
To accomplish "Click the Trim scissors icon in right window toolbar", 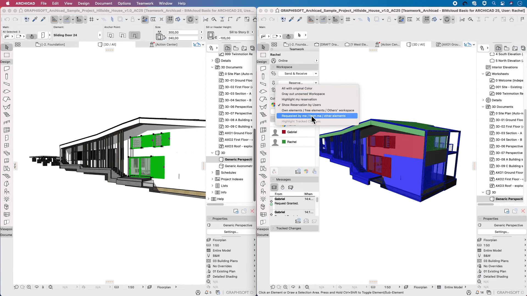I will [x=462, y=19].
